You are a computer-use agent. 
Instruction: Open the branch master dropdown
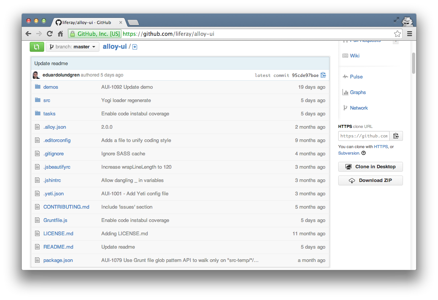73,47
